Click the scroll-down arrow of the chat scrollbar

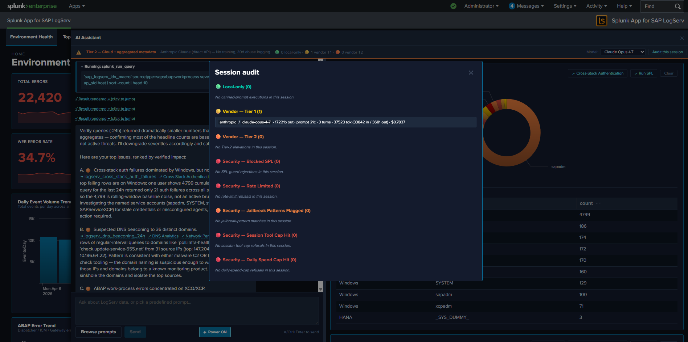tap(320, 289)
